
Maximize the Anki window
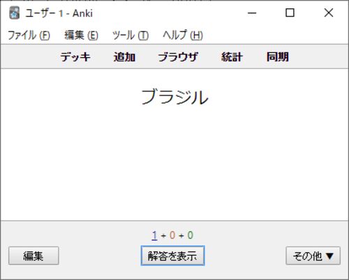(x=290, y=13)
